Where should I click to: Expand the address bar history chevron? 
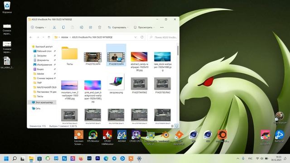(135, 37)
